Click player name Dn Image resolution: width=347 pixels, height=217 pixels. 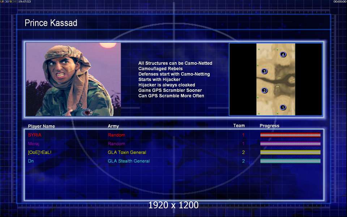pyautogui.click(x=31, y=161)
